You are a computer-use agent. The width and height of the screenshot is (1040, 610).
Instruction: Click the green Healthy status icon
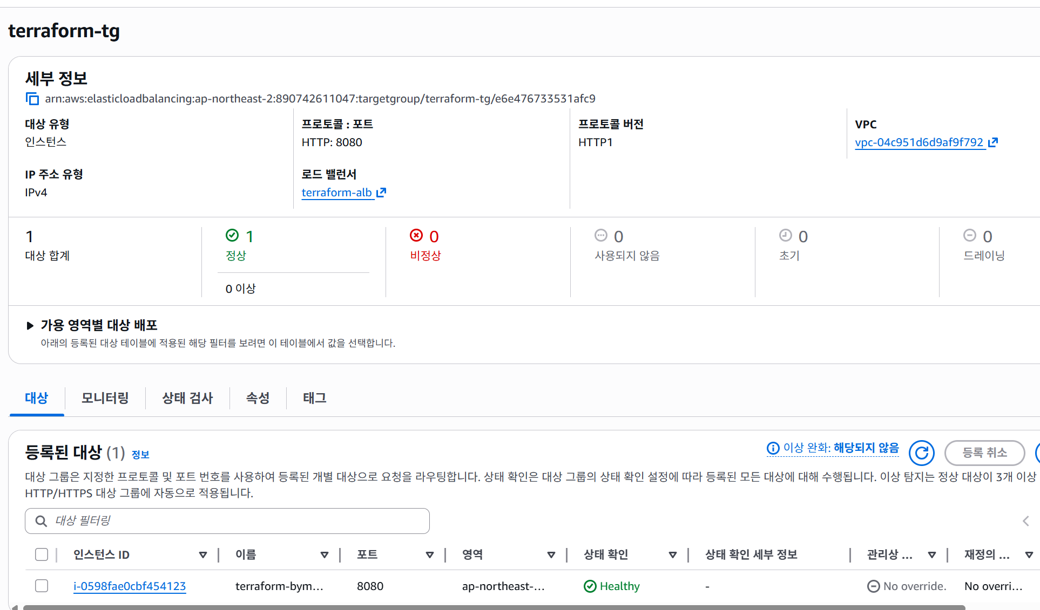coord(590,586)
